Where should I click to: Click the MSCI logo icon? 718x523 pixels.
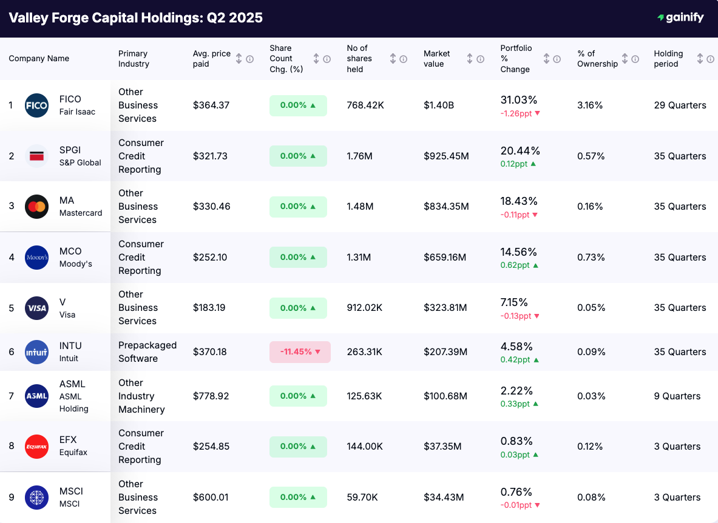point(36,498)
